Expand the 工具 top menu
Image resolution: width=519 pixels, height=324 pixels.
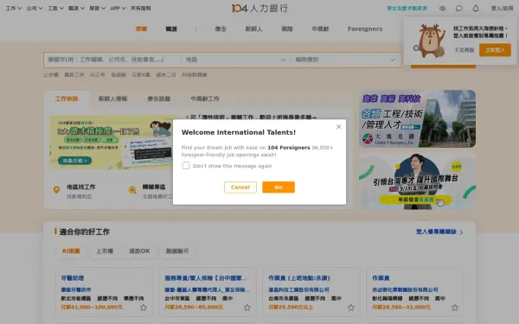click(55, 8)
